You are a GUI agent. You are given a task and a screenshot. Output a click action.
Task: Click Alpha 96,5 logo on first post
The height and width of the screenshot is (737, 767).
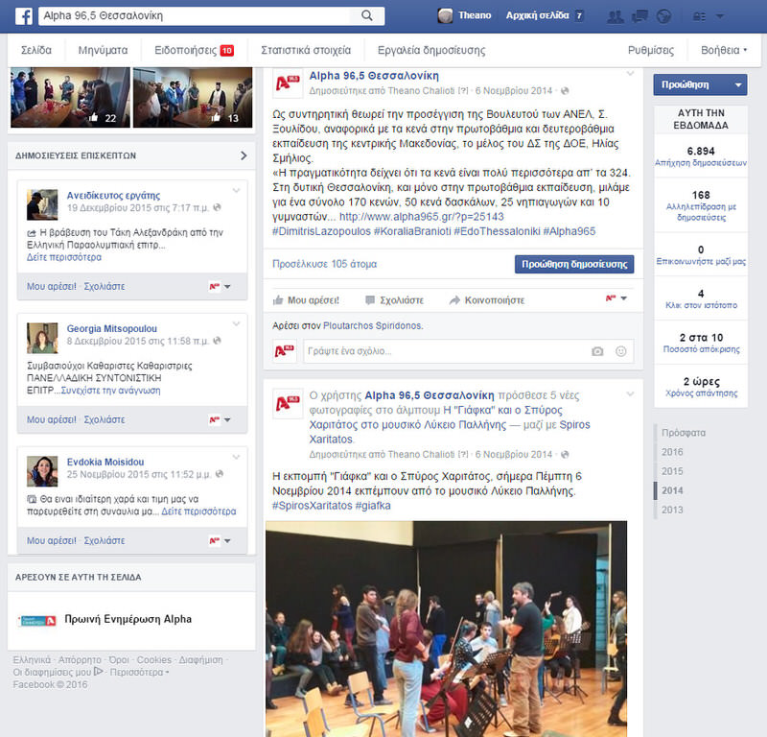coord(287,83)
